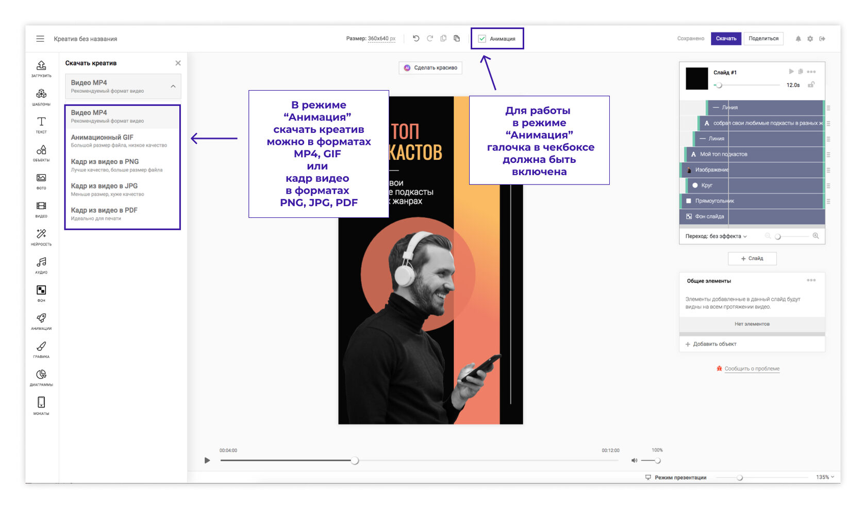Screen dimensions: 866x509
Task: Open the Видео panel
Action: [41, 209]
